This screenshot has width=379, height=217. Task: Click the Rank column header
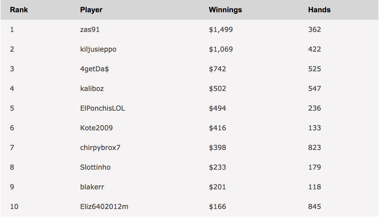pos(19,10)
